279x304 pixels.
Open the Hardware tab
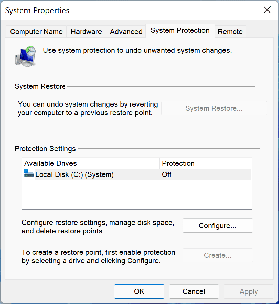click(x=86, y=31)
